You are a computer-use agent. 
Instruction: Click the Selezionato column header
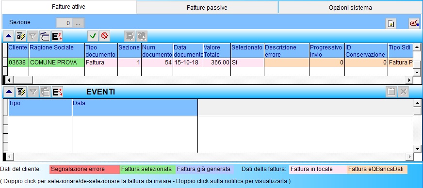click(247, 51)
